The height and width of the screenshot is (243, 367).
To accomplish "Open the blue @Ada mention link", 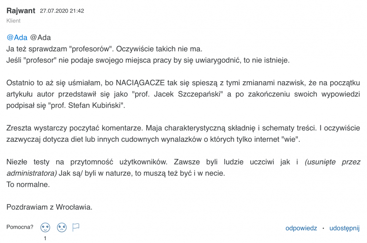I will pos(17,38).
